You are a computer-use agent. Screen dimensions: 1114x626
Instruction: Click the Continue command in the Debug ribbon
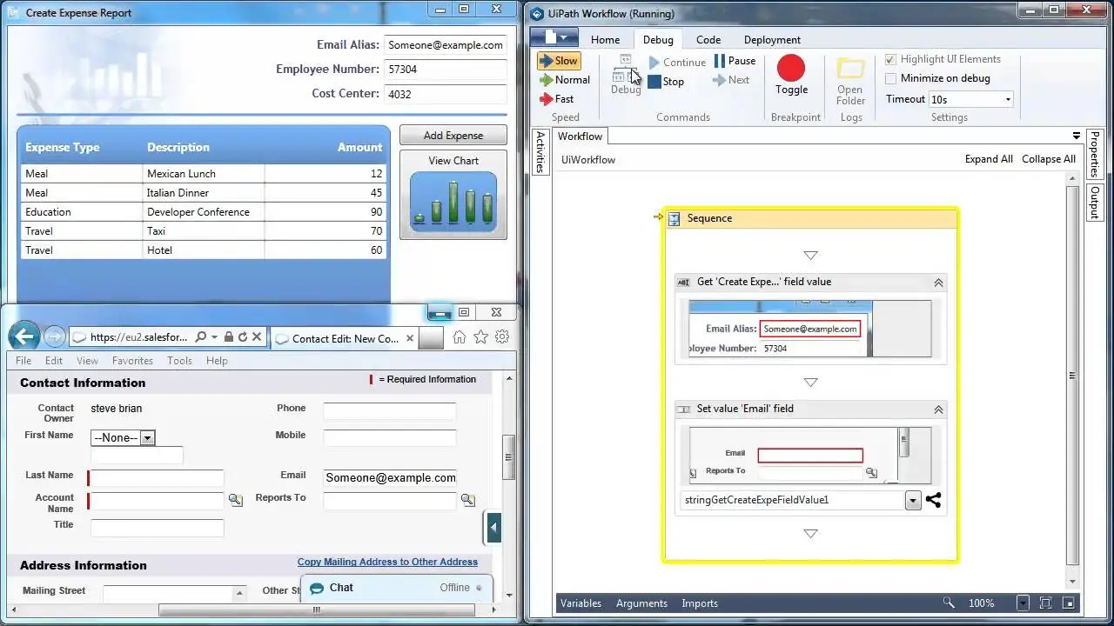677,63
